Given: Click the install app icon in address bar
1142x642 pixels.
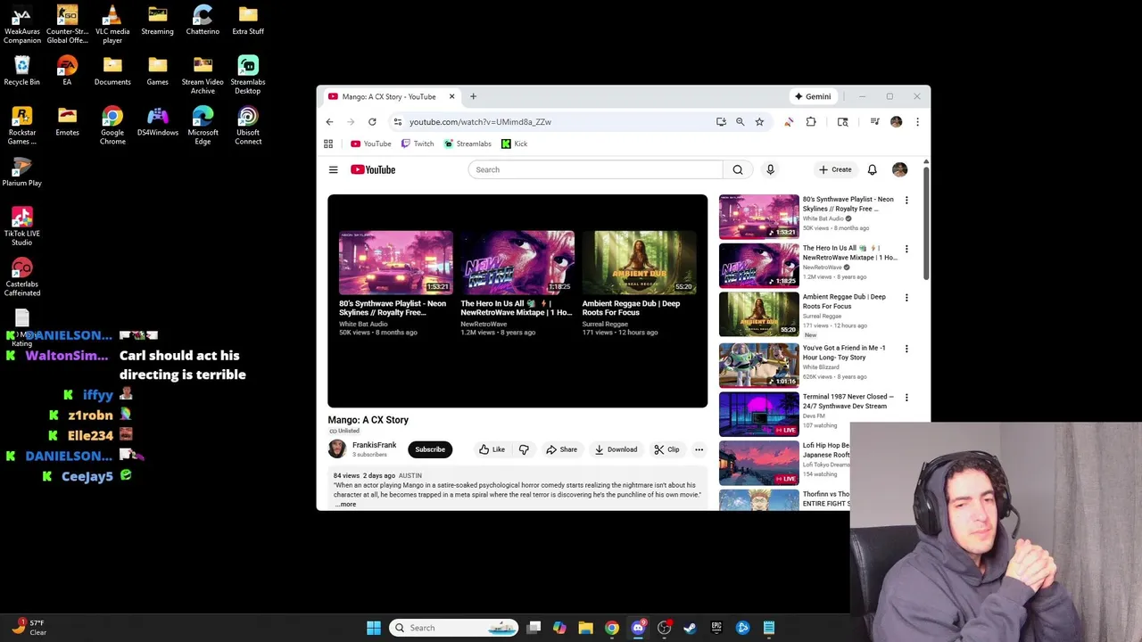Looking at the screenshot, I should tap(721, 122).
